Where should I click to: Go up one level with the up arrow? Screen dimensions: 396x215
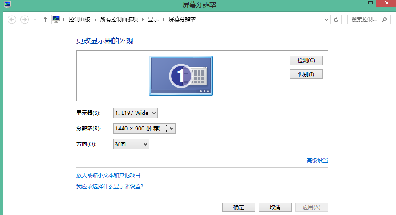pyautogui.click(x=45, y=20)
